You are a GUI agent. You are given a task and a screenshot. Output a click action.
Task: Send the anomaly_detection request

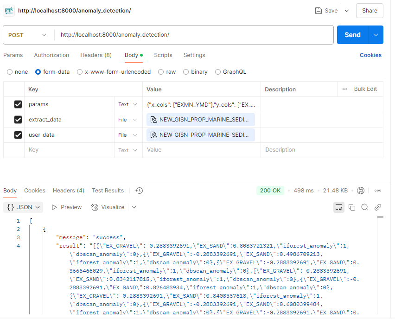pos(352,34)
